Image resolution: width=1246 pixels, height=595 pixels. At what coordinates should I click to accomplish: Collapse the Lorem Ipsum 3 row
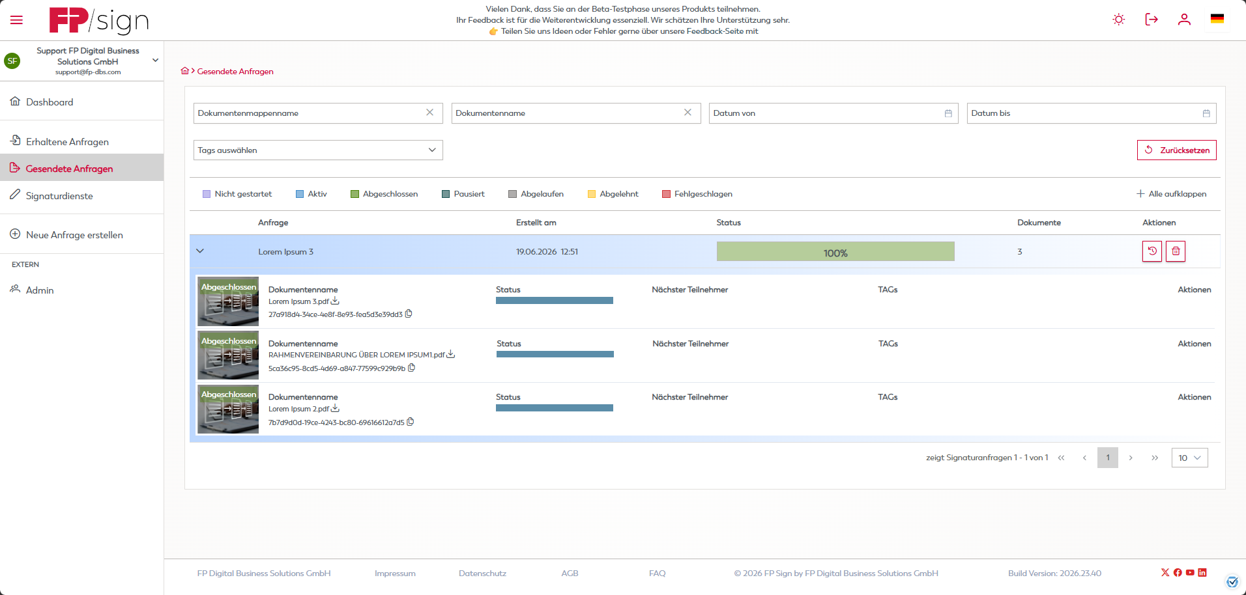pyautogui.click(x=200, y=251)
